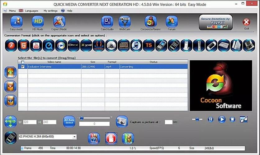Image resolution: width=260 pixels, height=155 pixels.
Task: Open HD Mode
Action: [x=38, y=21]
